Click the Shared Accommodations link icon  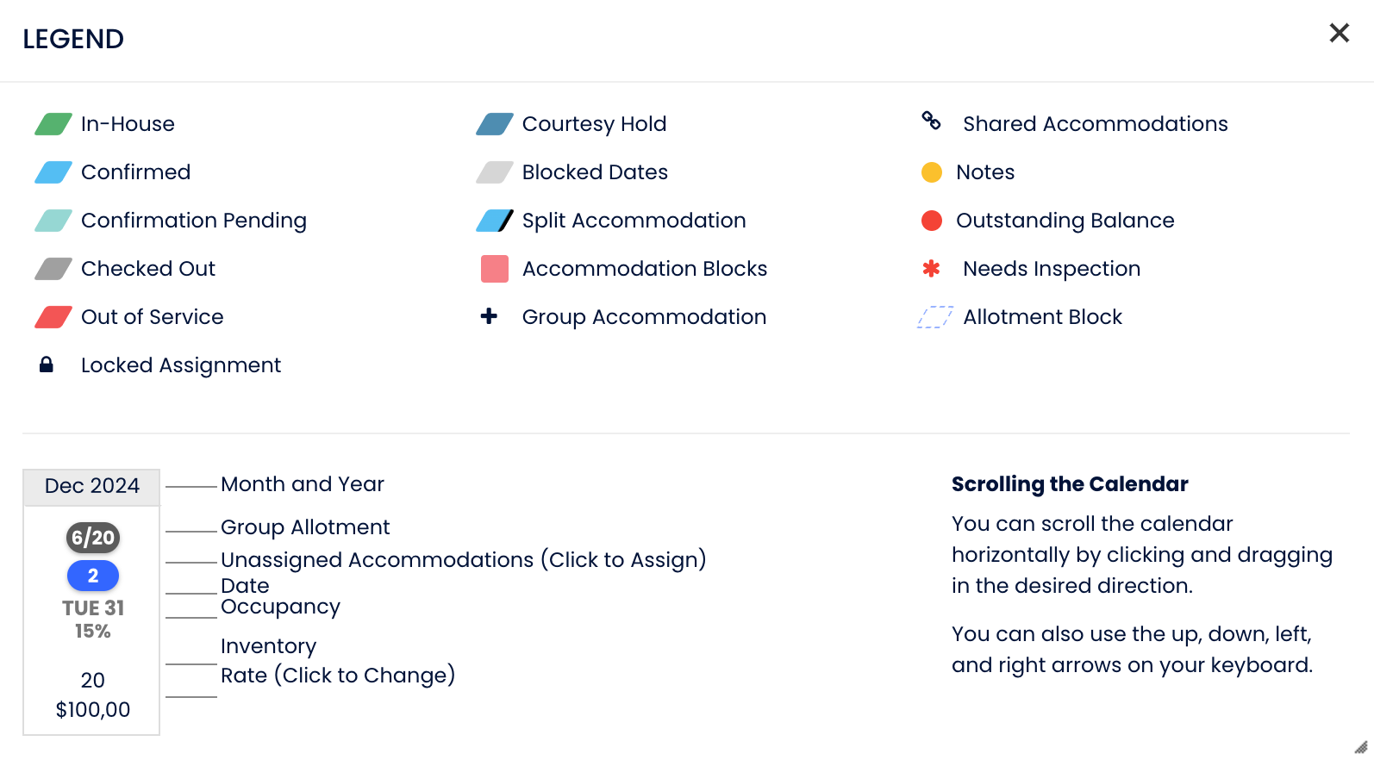[931, 121]
